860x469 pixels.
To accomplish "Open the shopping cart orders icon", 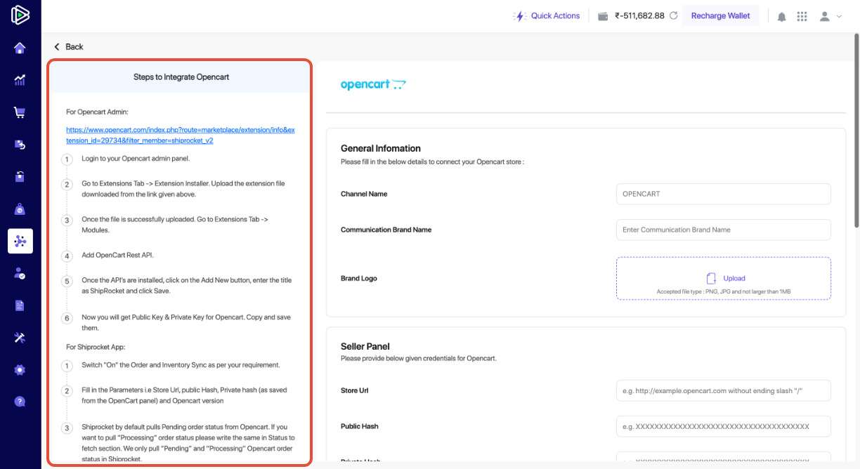I will click(x=20, y=112).
